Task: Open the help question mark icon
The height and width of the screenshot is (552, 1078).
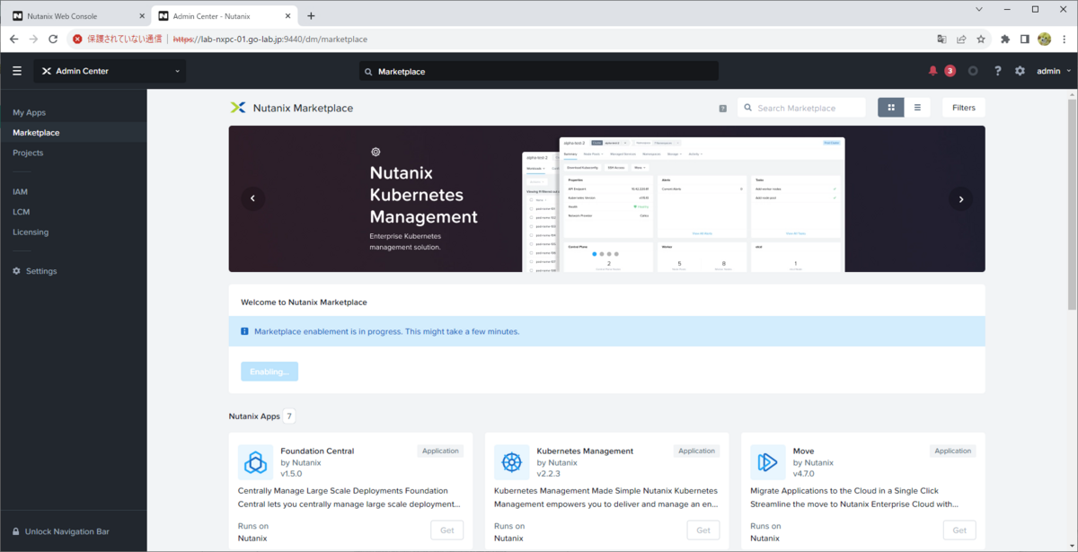Action: pyautogui.click(x=997, y=71)
